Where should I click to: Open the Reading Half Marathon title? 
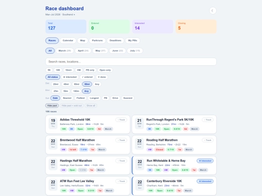[162, 140]
